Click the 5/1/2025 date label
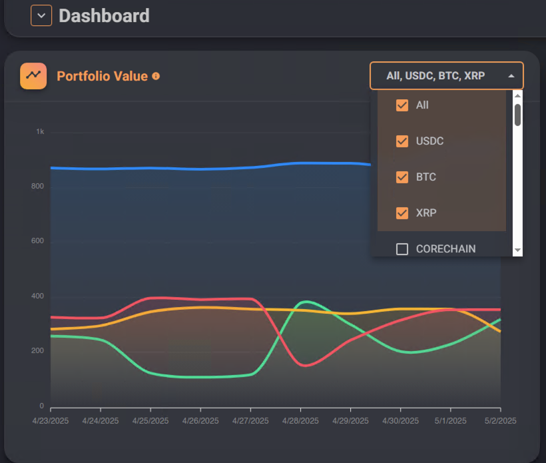Screen dimensions: 546x463 [x=451, y=421]
